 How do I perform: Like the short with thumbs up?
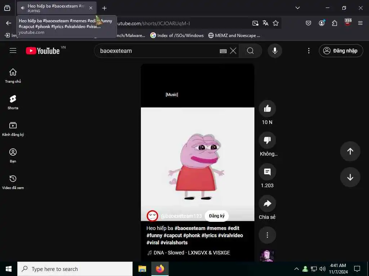click(x=267, y=109)
